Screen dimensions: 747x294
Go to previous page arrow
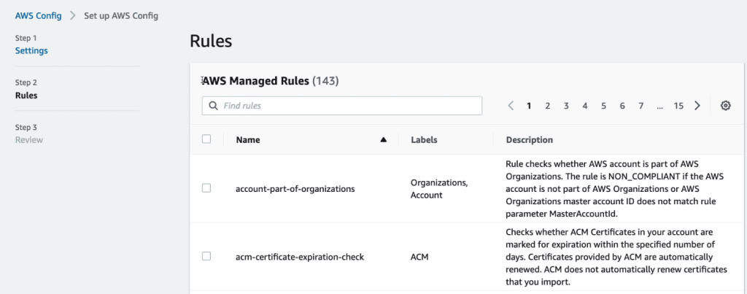click(511, 106)
